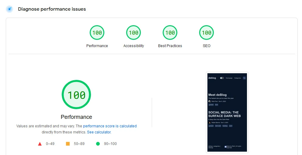Click the deblog logo in the preview
The width and height of the screenshot is (302, 155).
(212, 78)
